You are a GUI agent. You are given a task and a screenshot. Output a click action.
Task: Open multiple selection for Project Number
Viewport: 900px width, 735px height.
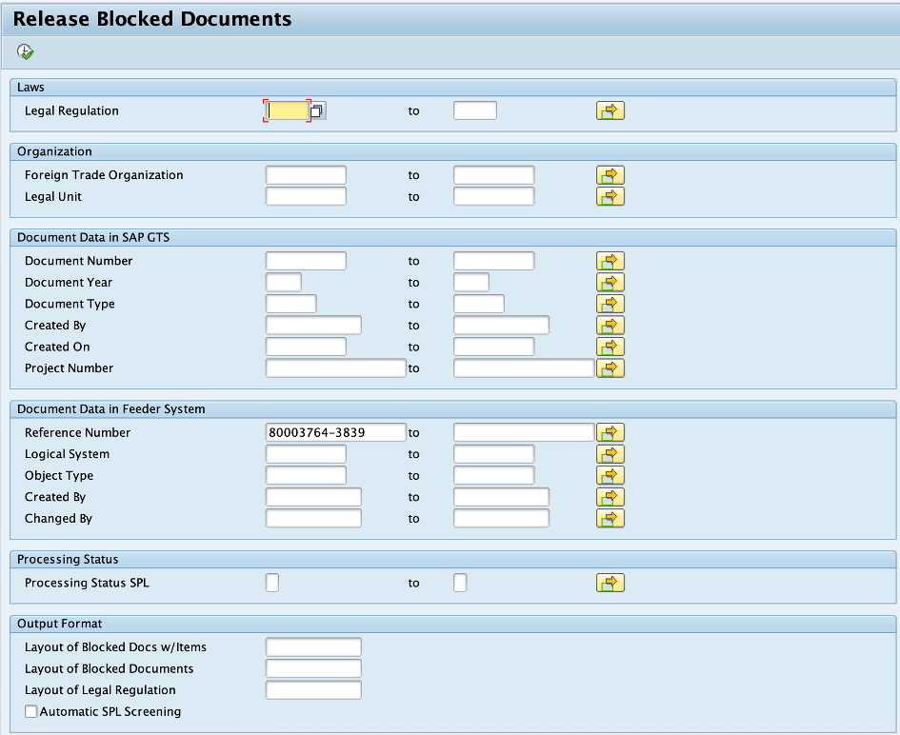(x=610, y=368)
